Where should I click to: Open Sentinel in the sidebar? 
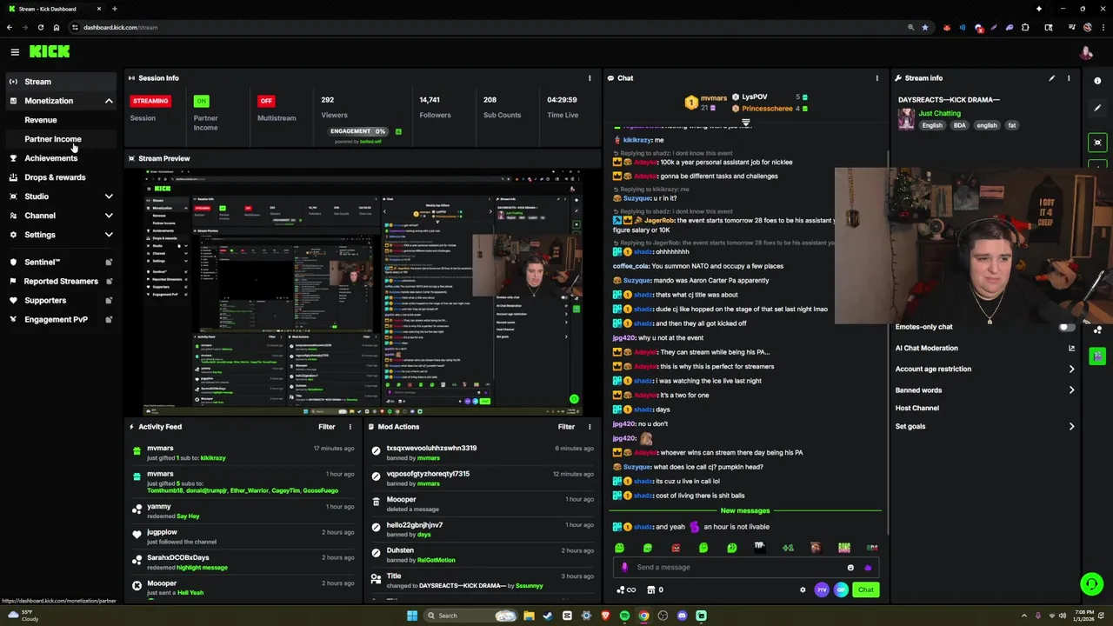(42, 263)
